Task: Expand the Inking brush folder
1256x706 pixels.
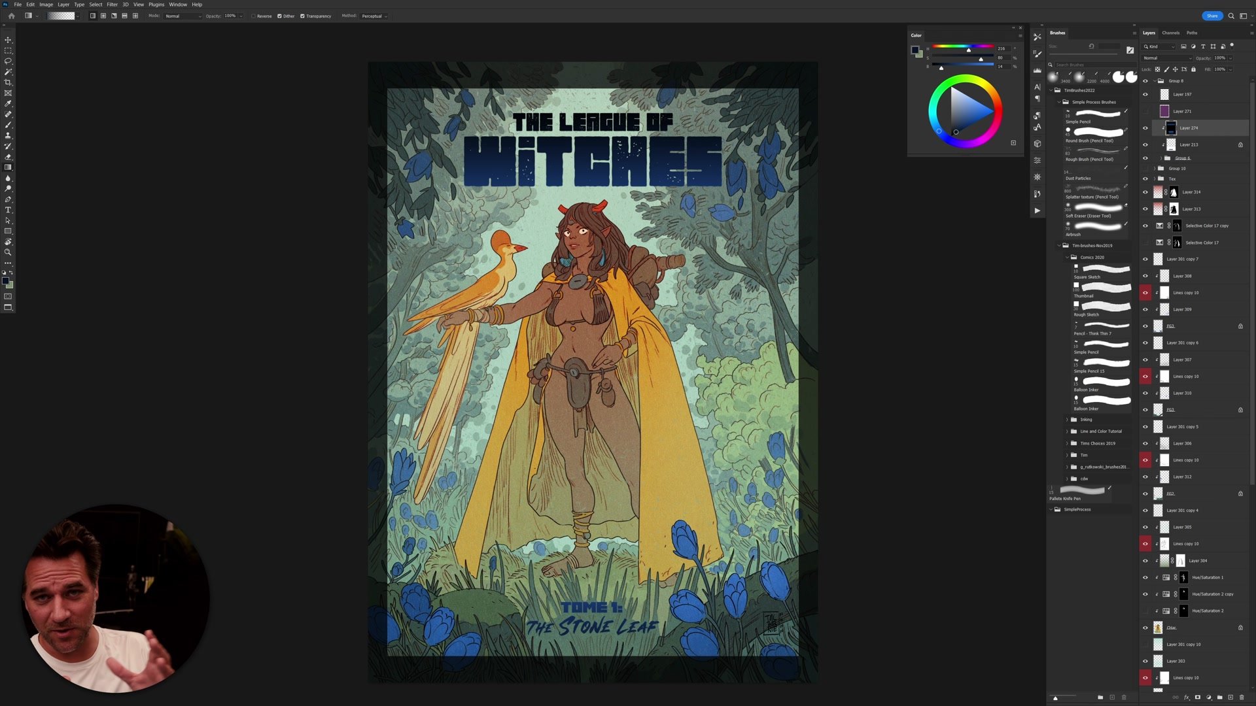Action: pos(1067,420)
